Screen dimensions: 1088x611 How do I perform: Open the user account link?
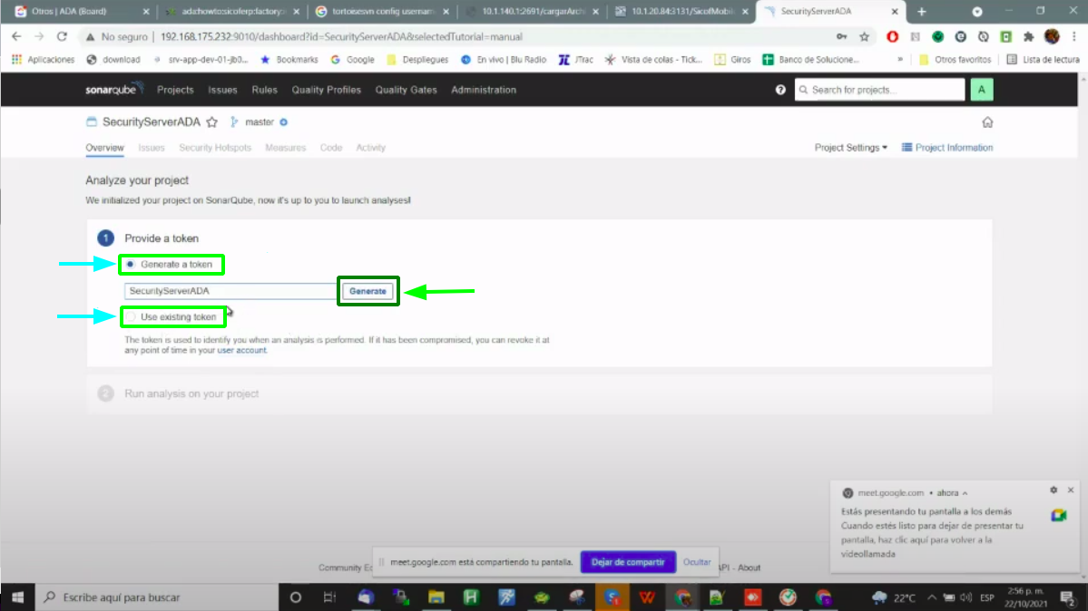point(242,350)
